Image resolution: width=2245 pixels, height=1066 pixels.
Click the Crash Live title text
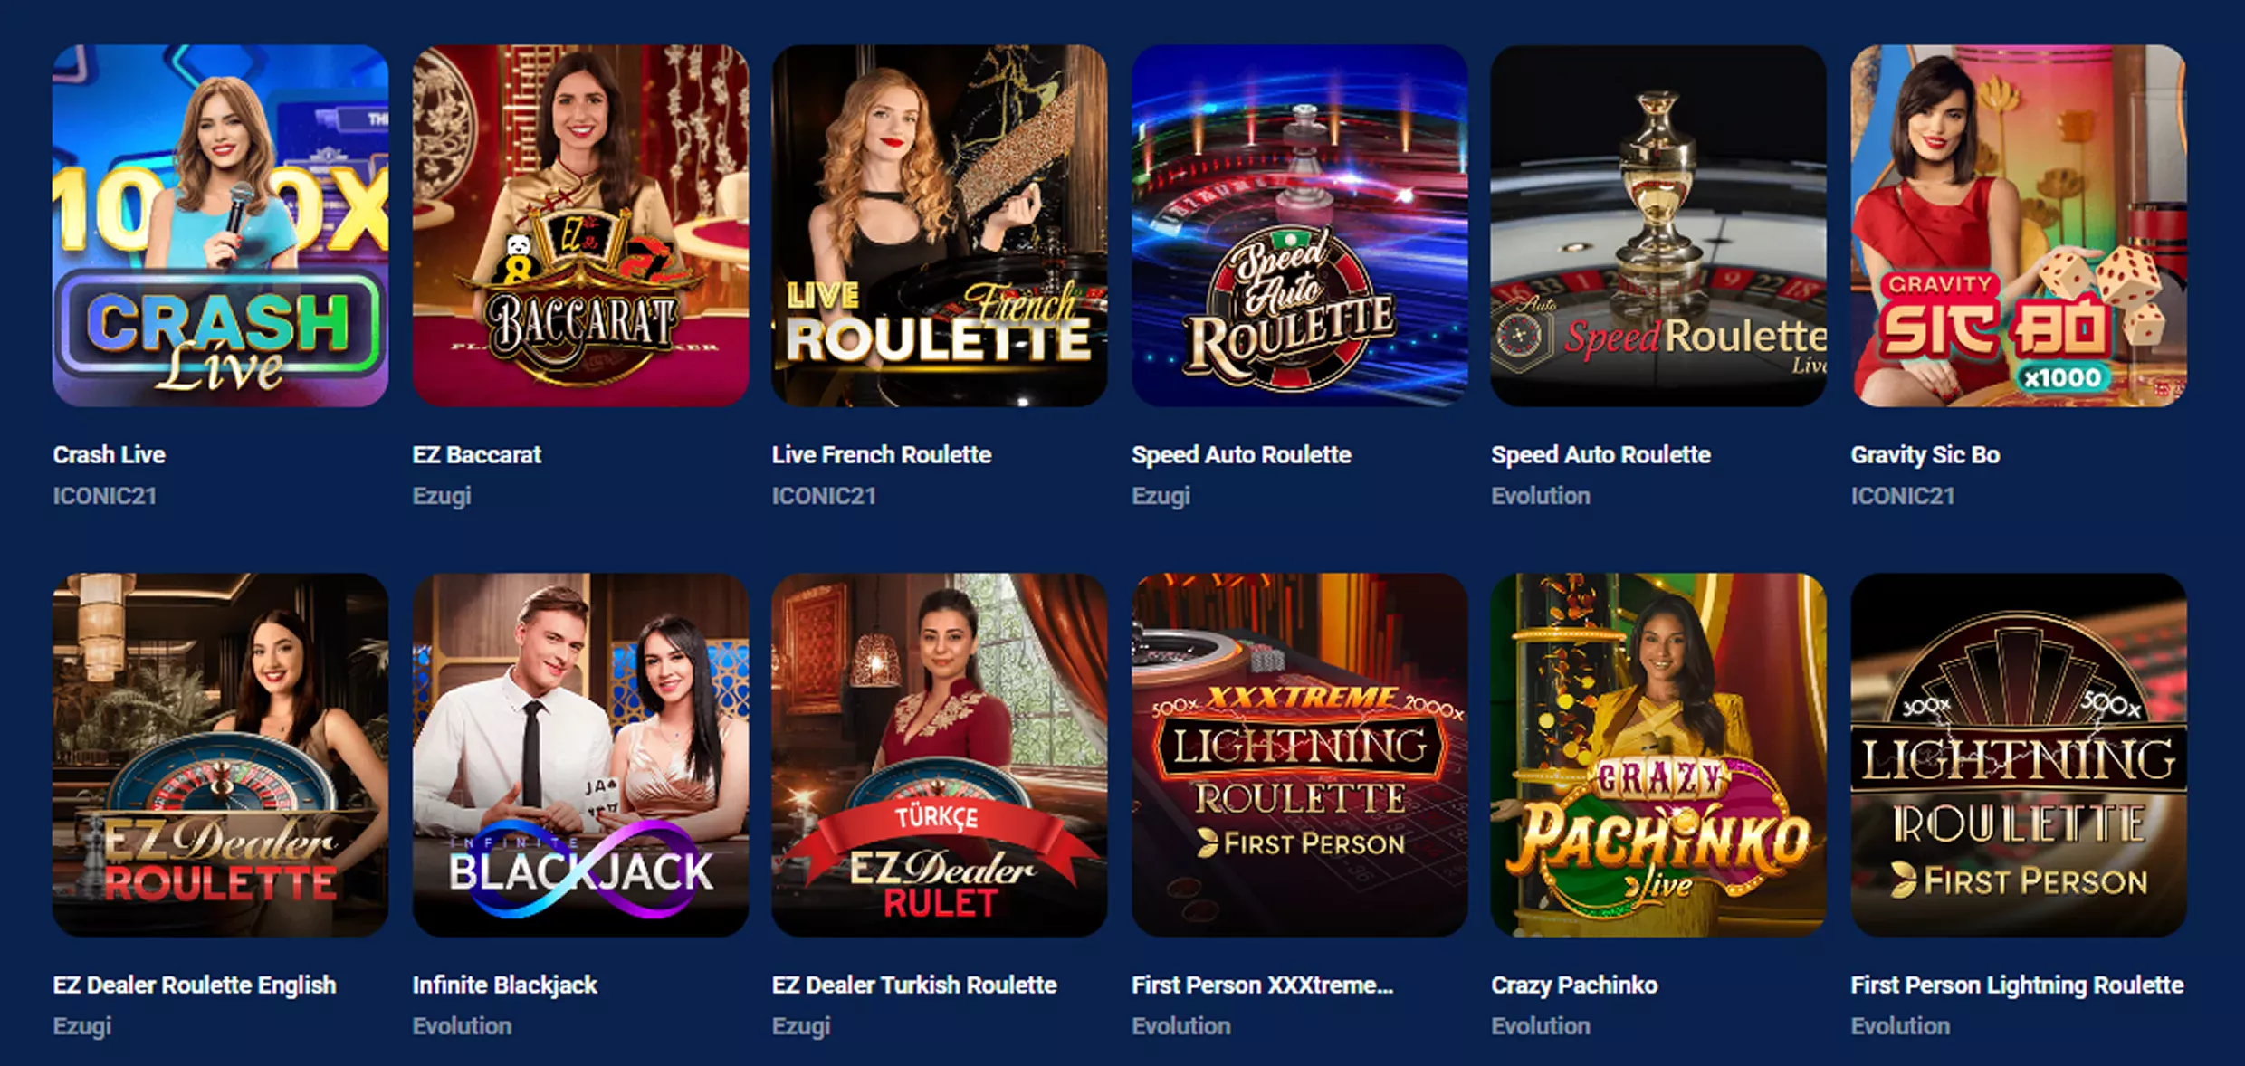(110, 454)
